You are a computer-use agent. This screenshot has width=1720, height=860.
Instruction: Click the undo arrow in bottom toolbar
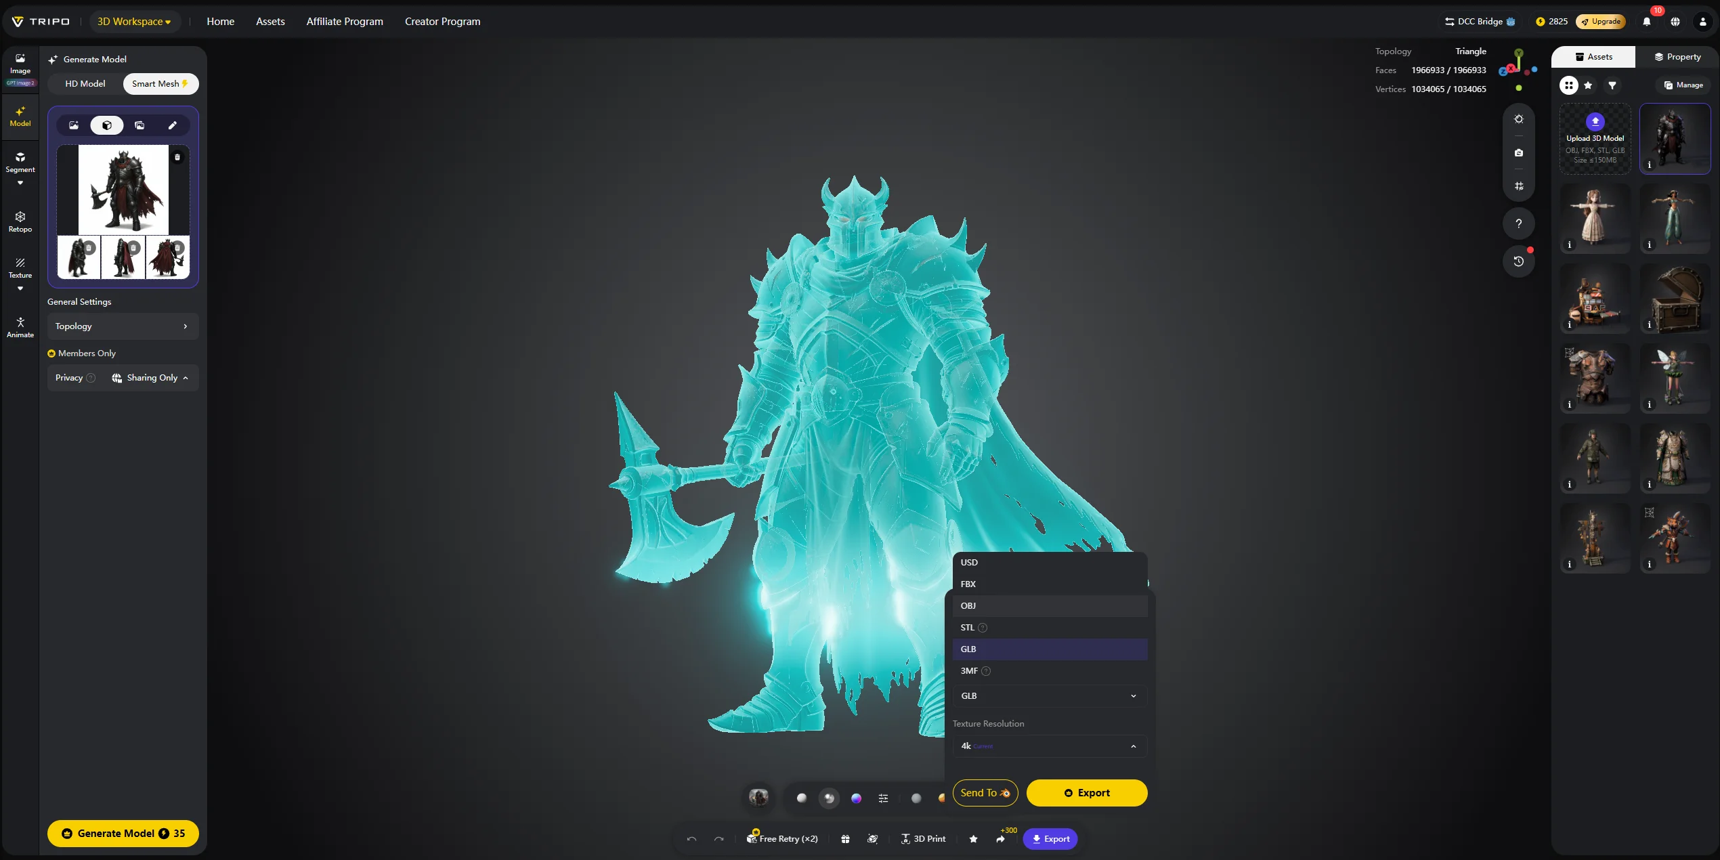coord(691,839)
